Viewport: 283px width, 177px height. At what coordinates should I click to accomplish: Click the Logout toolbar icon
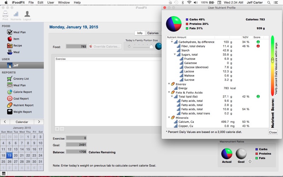point(27,15)
